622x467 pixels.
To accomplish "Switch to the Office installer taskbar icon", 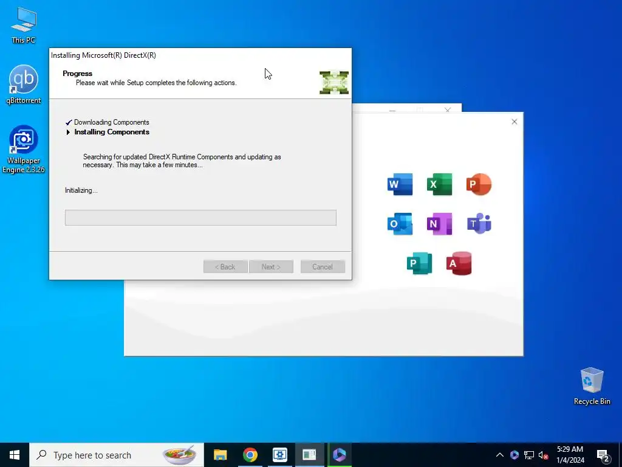I will (x=339, y=455).
